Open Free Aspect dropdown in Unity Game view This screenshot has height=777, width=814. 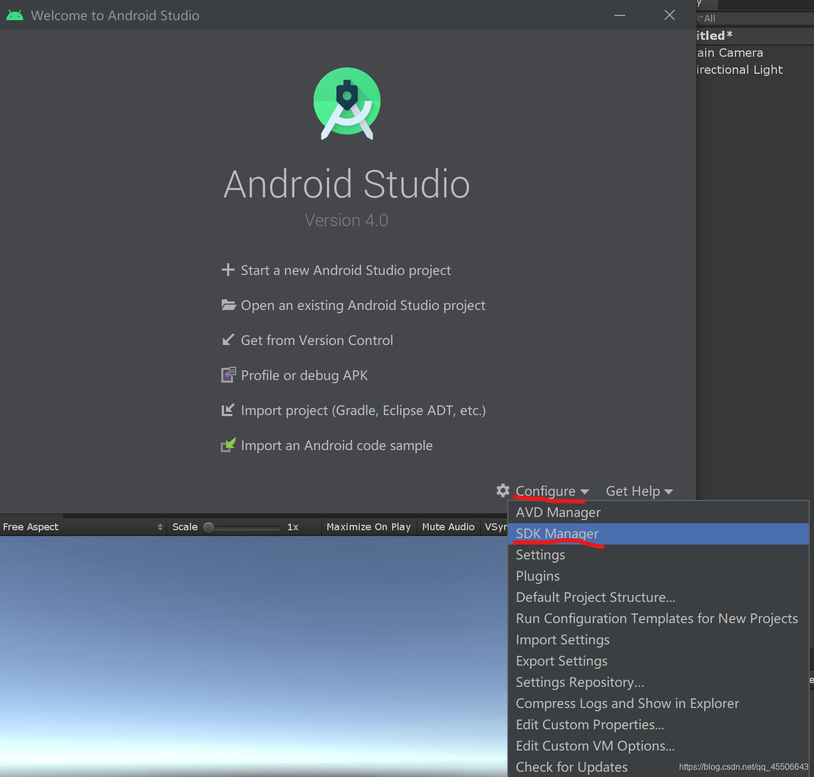[83, 526]
